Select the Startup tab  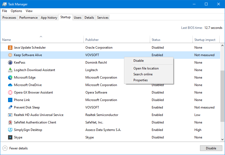[x=66, y=17]
